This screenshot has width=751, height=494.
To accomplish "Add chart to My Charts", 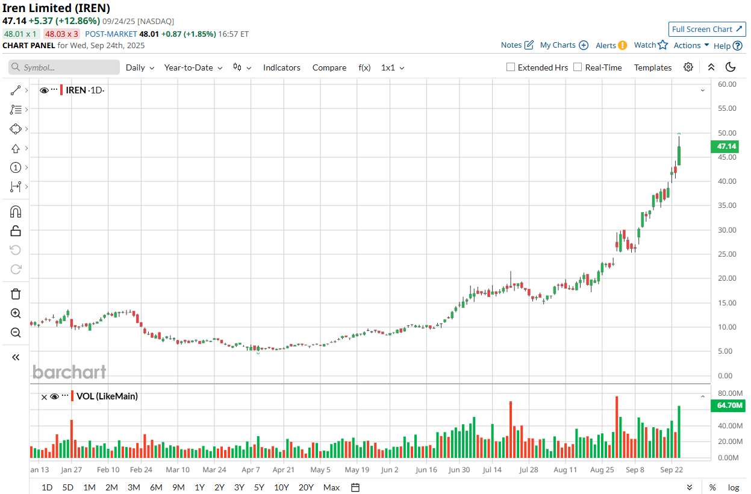I will pos(564,45).
